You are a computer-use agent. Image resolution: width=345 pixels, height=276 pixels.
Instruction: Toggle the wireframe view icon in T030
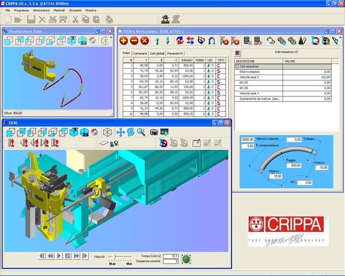[x=107, y=132]
